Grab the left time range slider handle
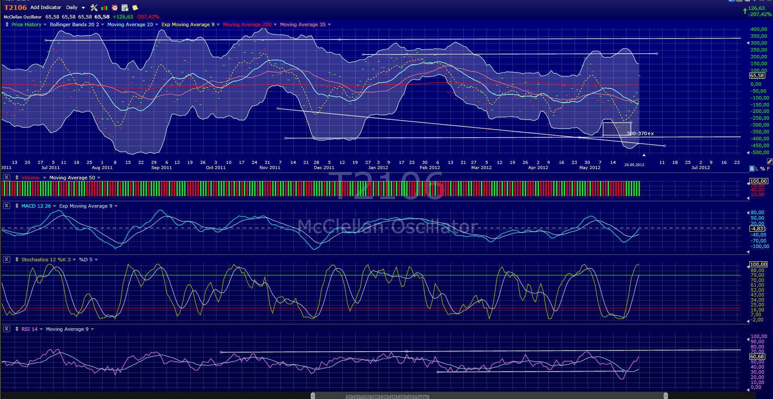 pos(313,396)
